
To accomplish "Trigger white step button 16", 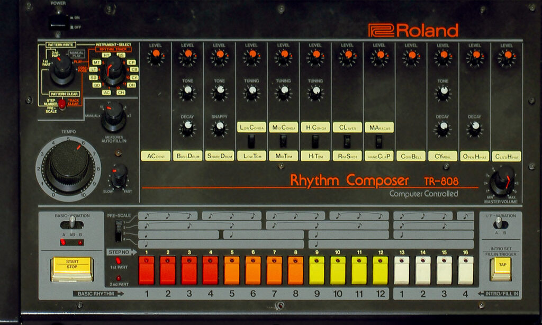I will point(466,270).
